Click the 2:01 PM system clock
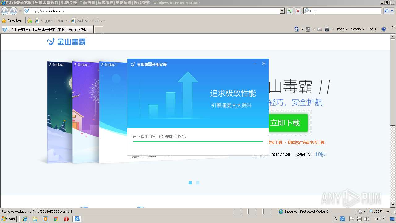 tap(380, 219)
